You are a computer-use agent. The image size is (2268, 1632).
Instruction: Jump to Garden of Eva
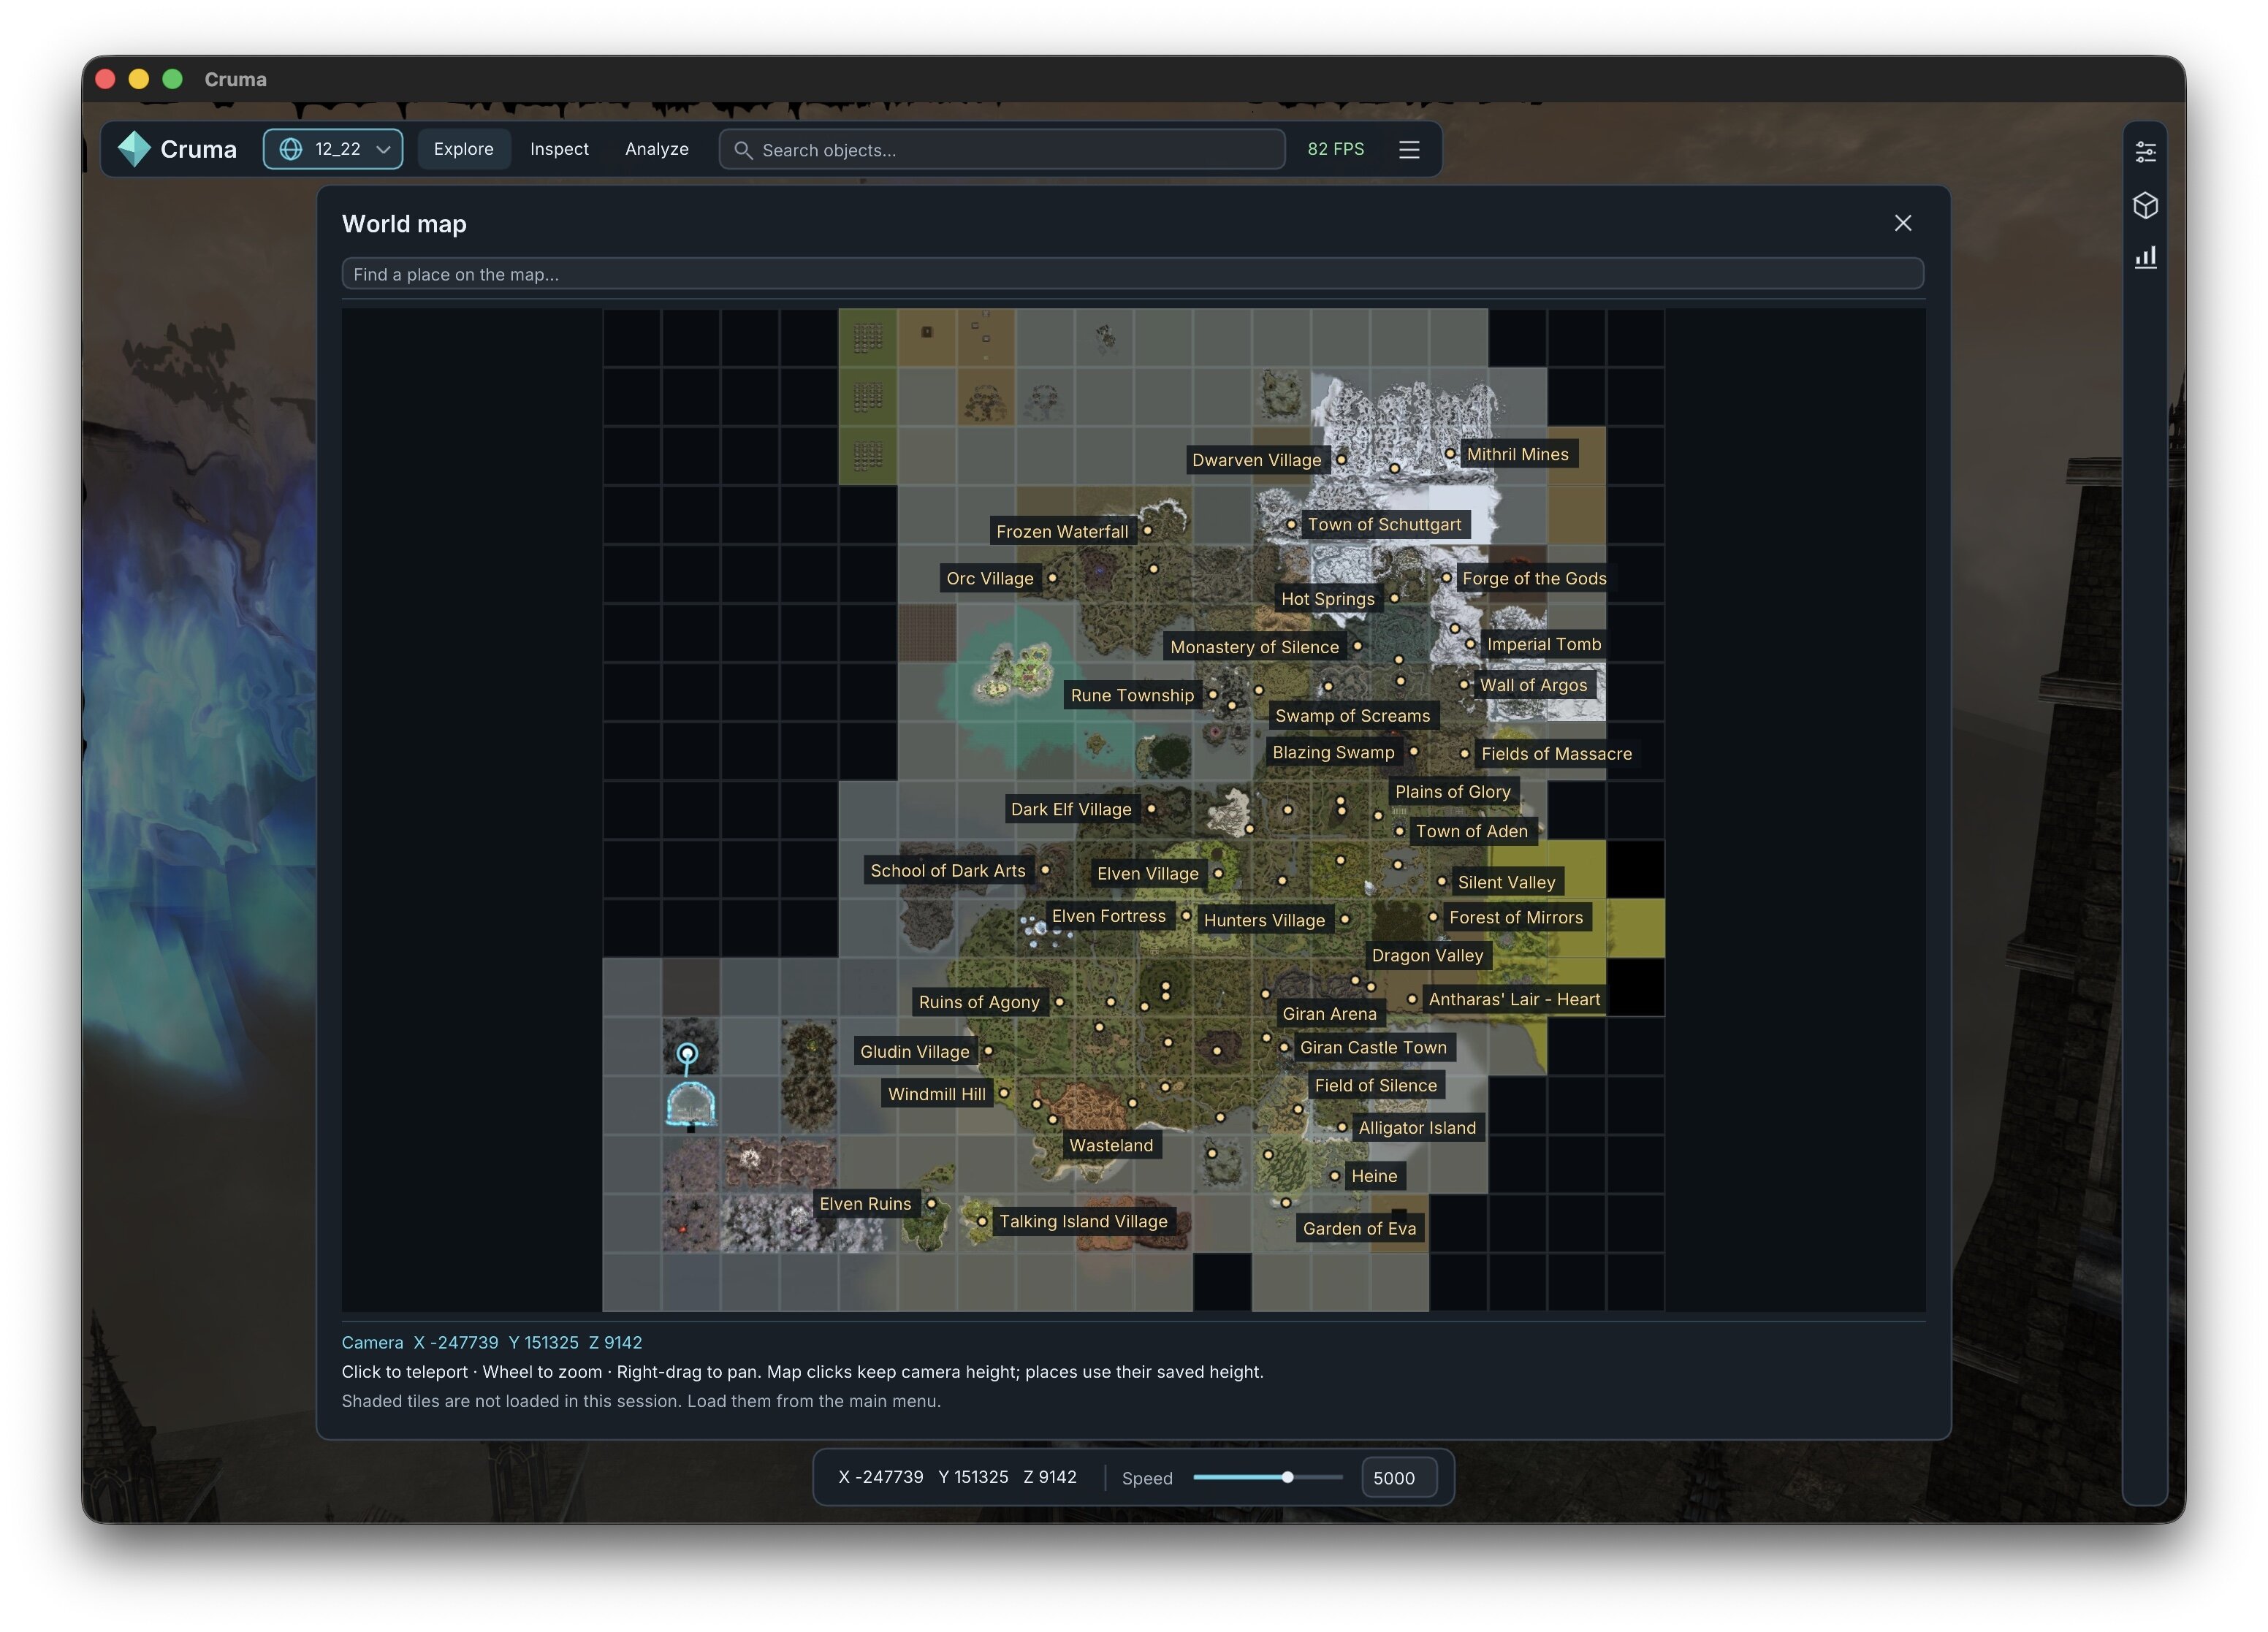point(1359,1228)
